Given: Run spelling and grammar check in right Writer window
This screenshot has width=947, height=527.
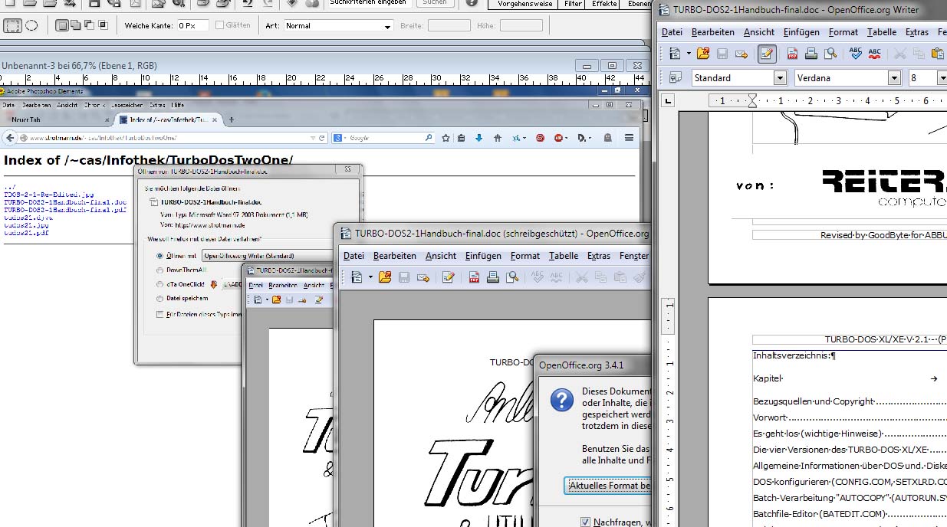Looking at the screenshot, I should (856, 54).
